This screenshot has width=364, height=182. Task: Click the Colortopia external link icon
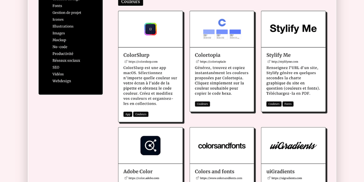[x=198, y=61]
